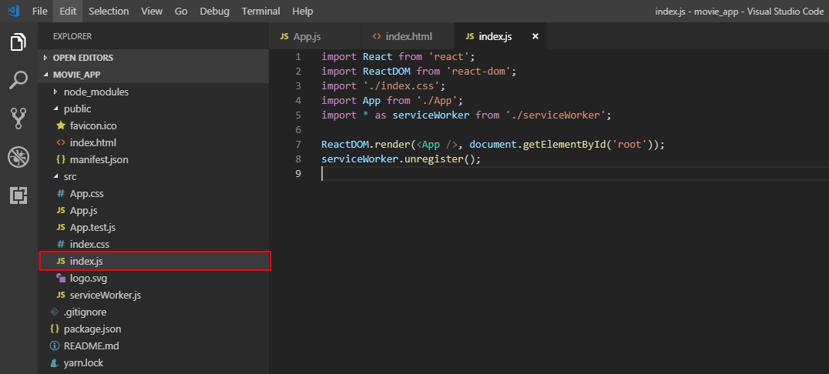Open the File menu
829x374 pixels.
click(x=39, y=11)
